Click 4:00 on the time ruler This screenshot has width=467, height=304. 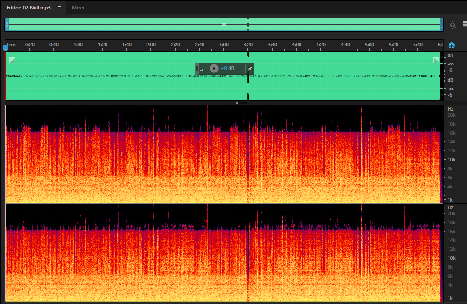pyautogui.click(x=297, y=45)
